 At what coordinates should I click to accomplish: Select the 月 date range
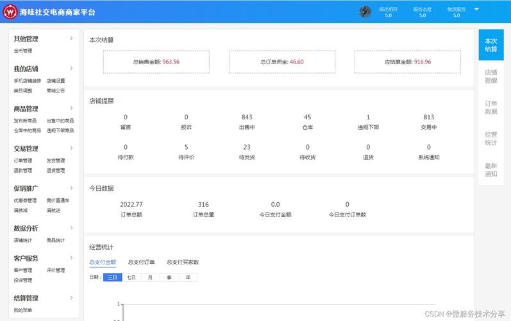click(x=150, y=277)
